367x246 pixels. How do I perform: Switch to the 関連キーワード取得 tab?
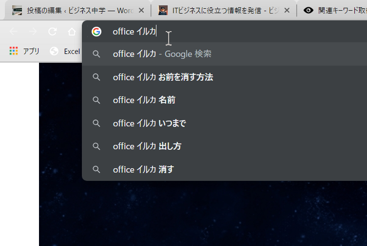point(332,11)
